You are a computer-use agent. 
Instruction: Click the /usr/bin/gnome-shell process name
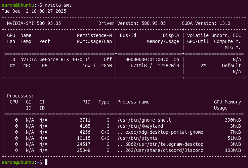click(x=144, y=120)
